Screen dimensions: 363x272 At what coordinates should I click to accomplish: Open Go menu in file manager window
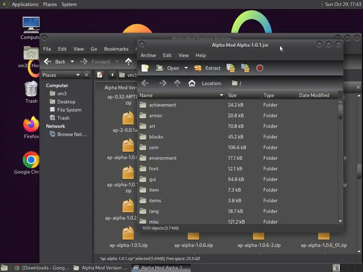click(94, 49)
